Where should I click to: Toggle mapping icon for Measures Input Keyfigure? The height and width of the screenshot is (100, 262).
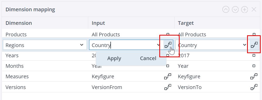tap(168, 76)
